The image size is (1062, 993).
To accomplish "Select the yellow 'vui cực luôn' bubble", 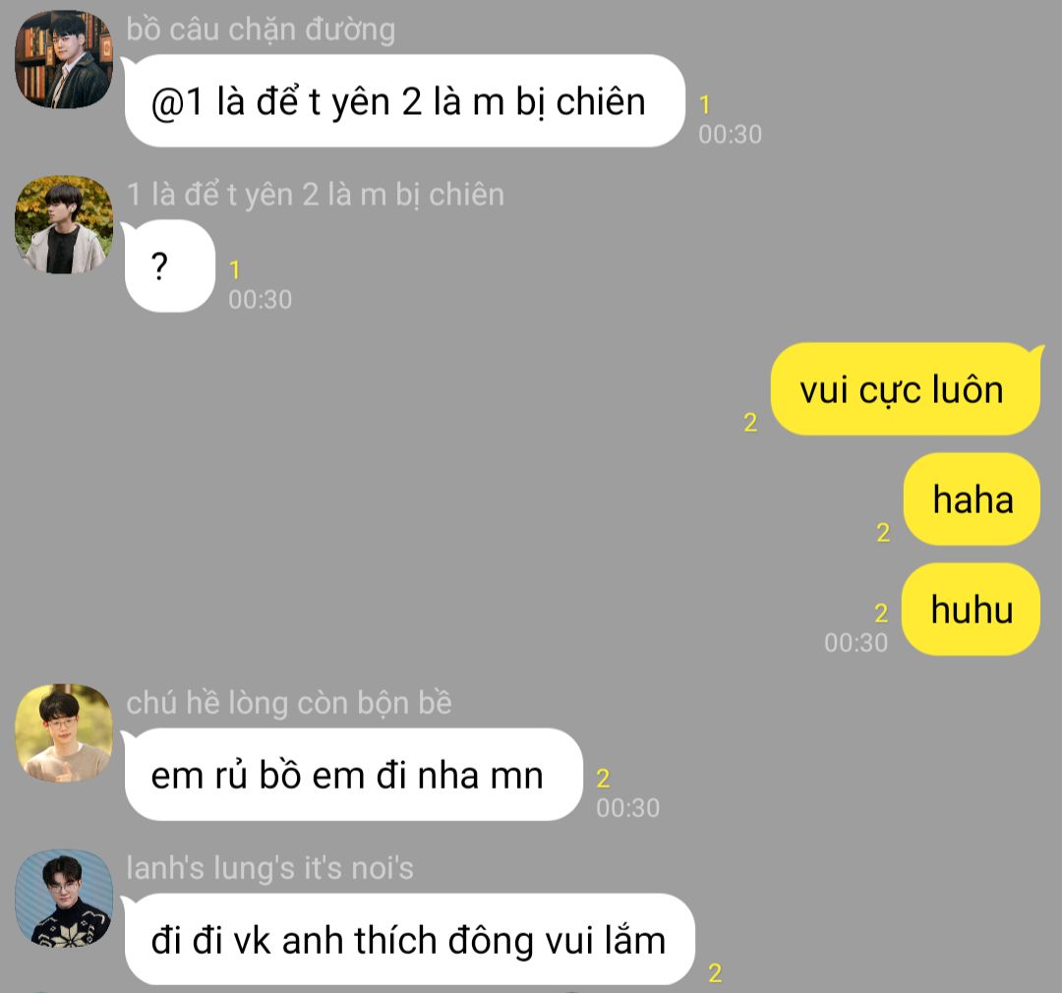I will click(x=905, y=388).
